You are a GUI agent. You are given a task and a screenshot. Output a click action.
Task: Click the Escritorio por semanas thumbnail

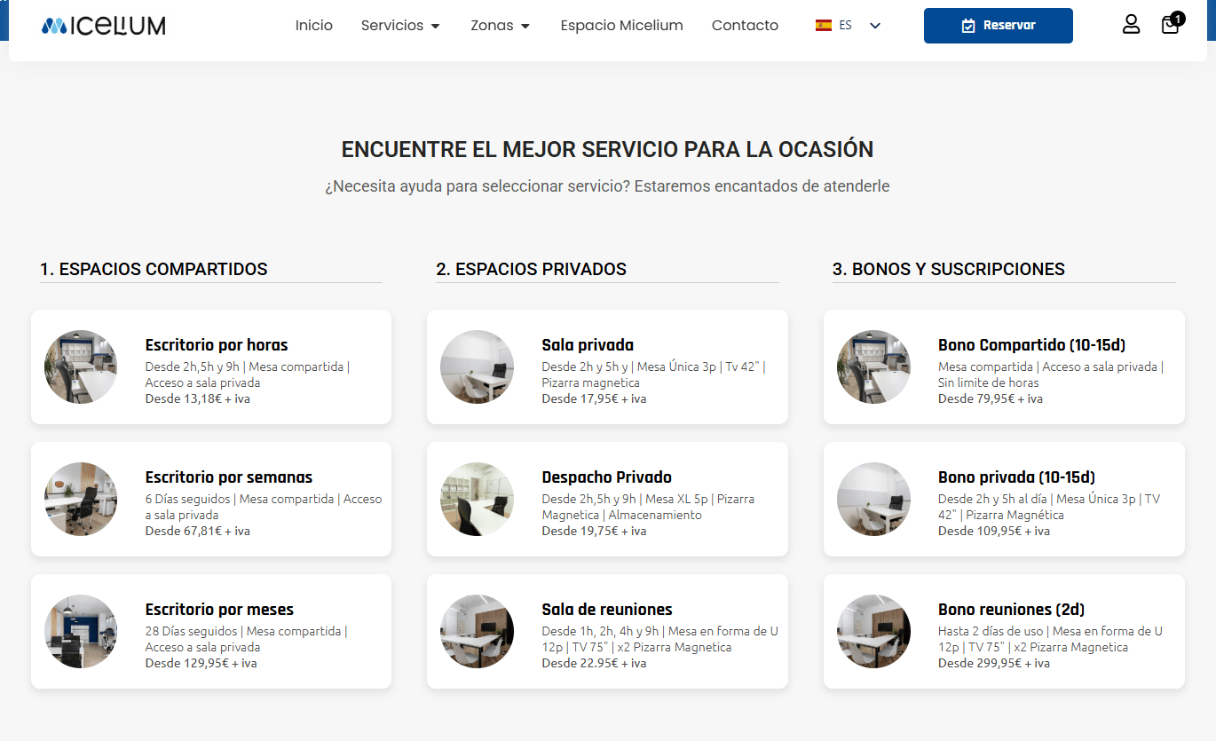tap(81, 499)
